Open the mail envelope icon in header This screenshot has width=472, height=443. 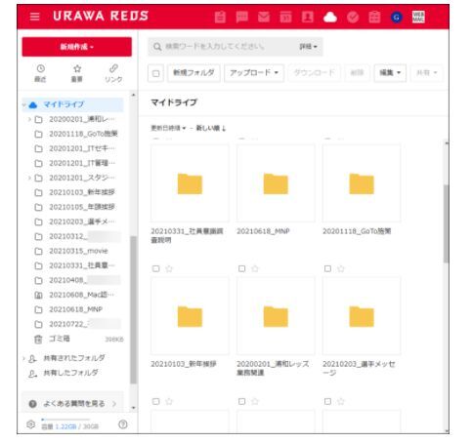[264, 17]
